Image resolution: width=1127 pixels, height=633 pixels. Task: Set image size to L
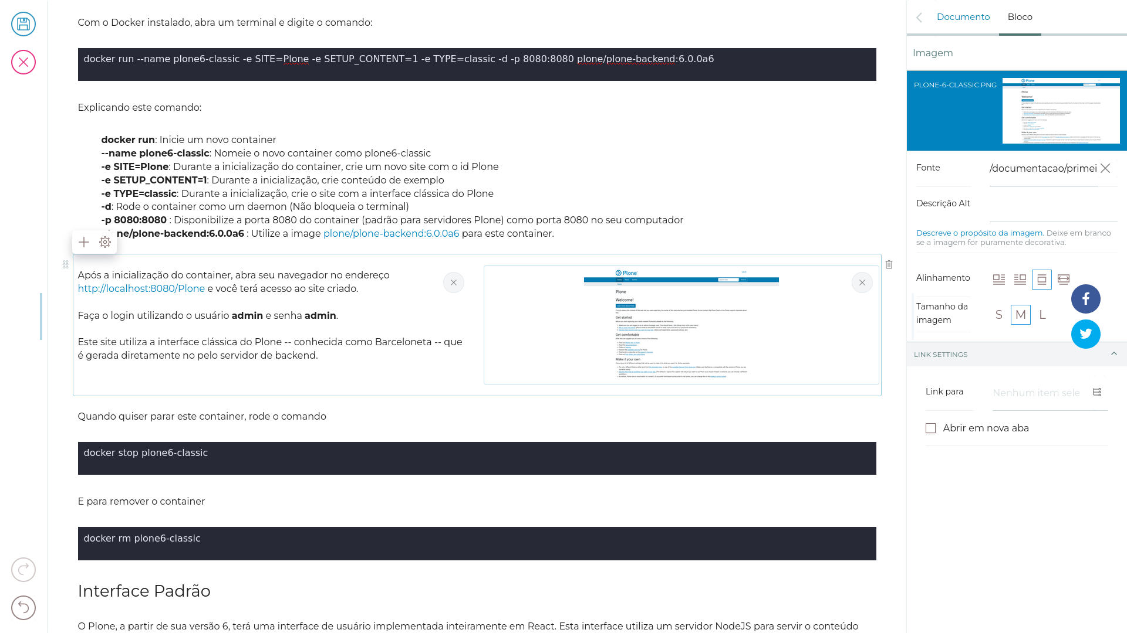(x=1042, y=315)
